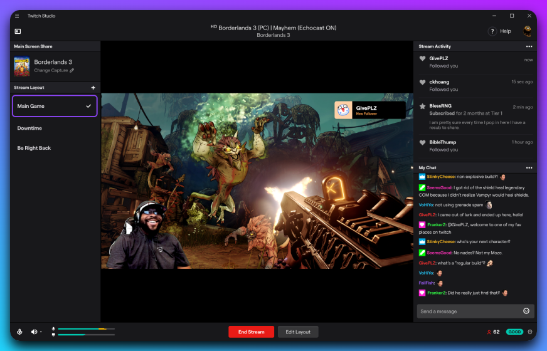Click the emote in VoHiYo's grenade spam message

point(489,204)
